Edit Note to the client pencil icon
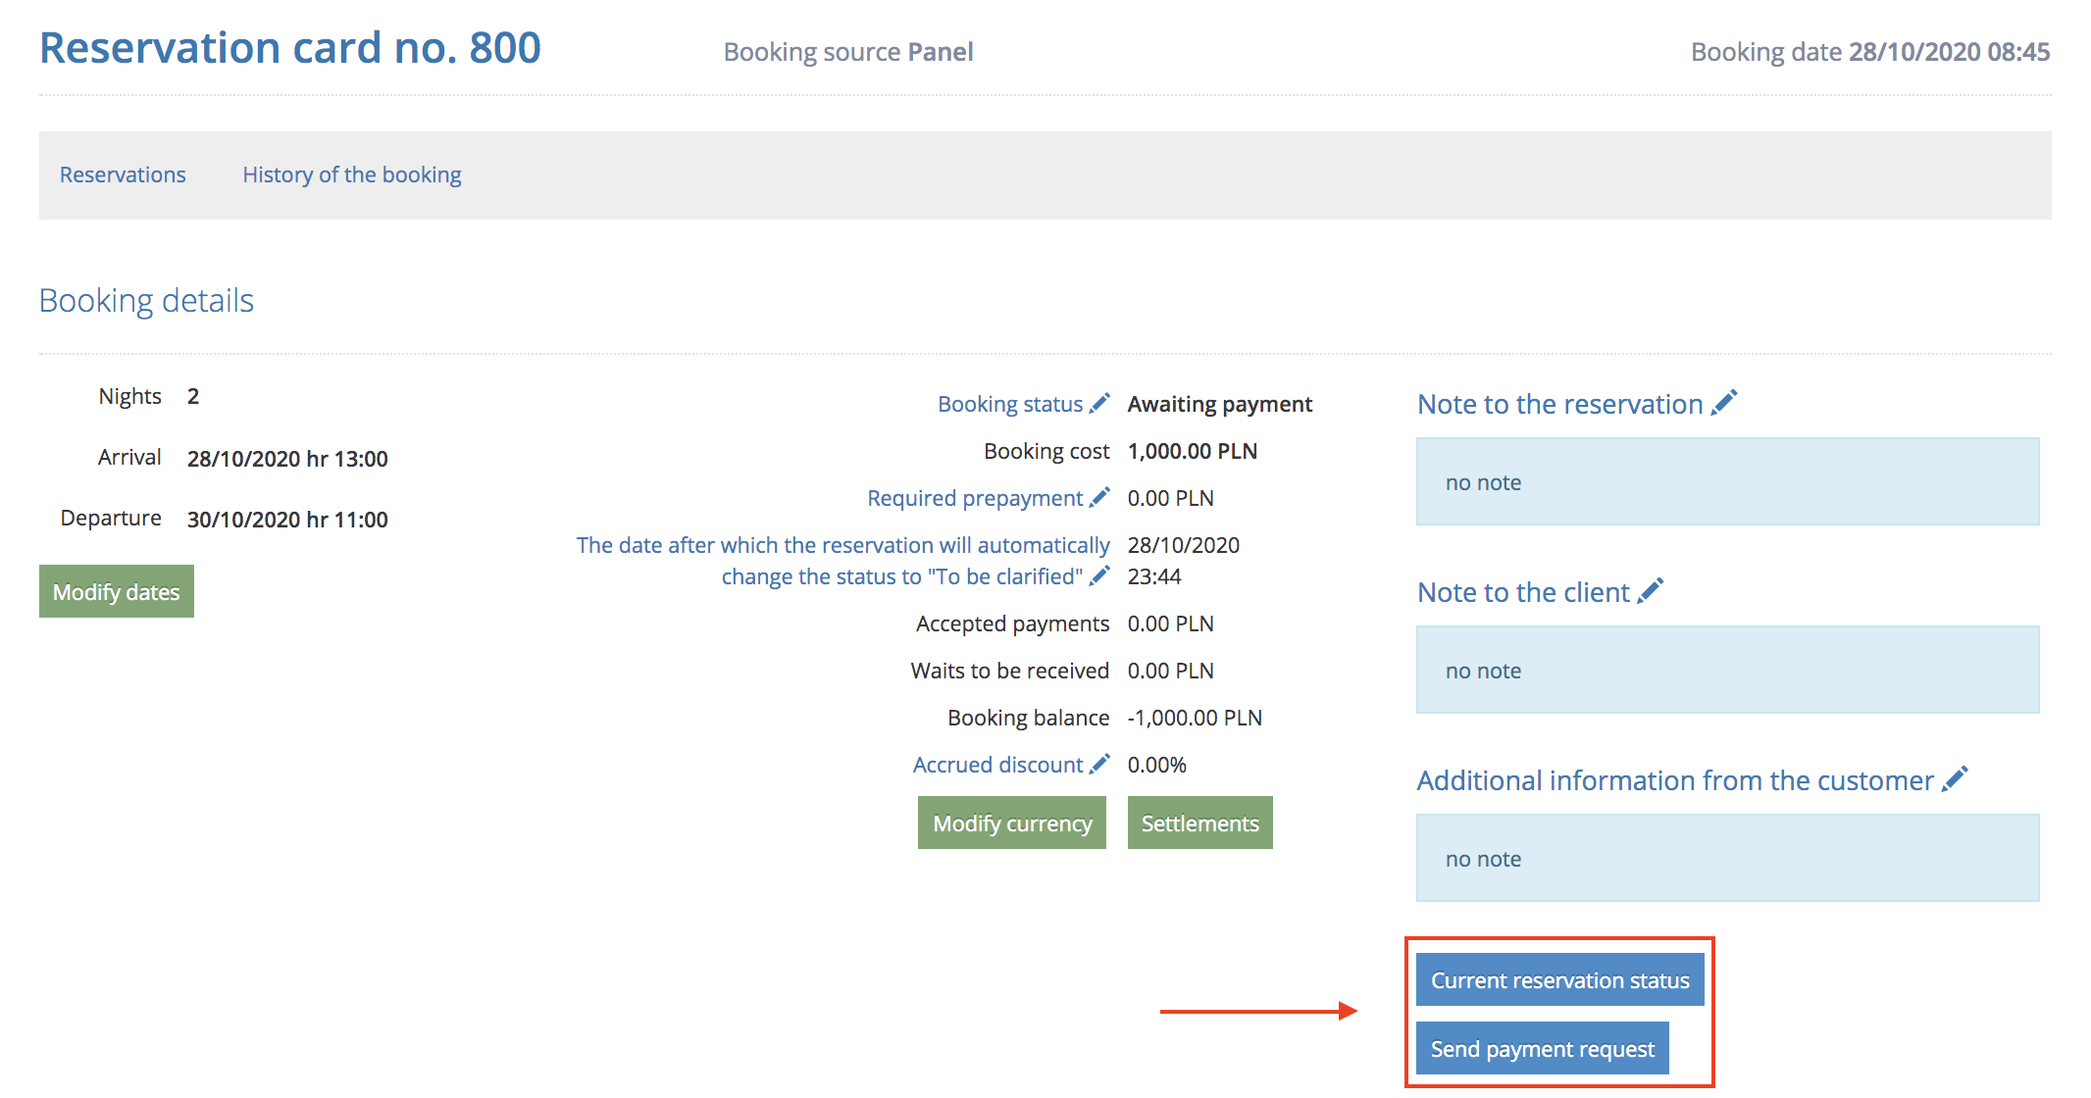Screen dimensions: 2091x1098 1650,590
